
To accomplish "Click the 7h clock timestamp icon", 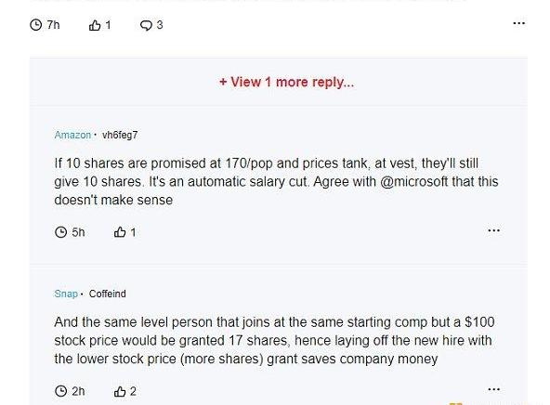I will pos(36,25).
